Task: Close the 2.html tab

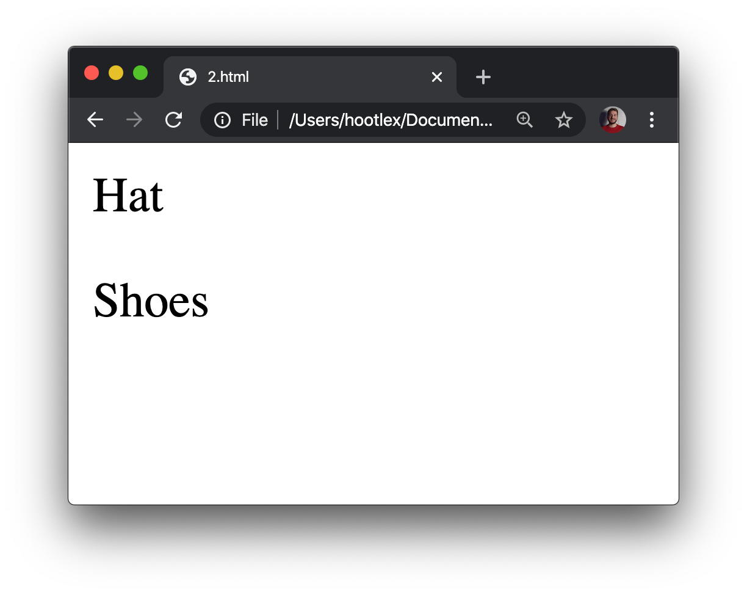Action: click(x=437, y=77)
